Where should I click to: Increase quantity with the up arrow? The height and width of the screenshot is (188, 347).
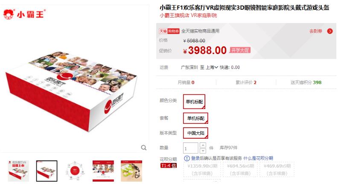pos(203,145)
